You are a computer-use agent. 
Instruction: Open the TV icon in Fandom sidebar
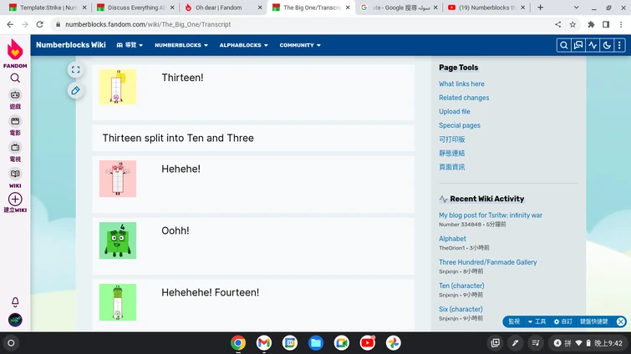[x=15, y=148]
